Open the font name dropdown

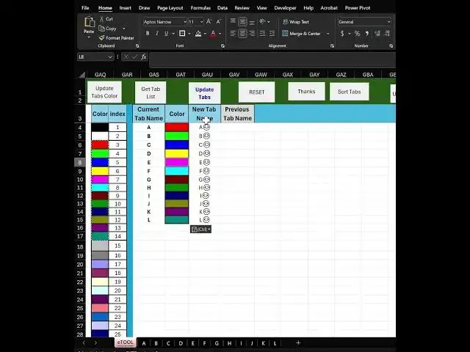pyautogui.click(x=184, y=22)
